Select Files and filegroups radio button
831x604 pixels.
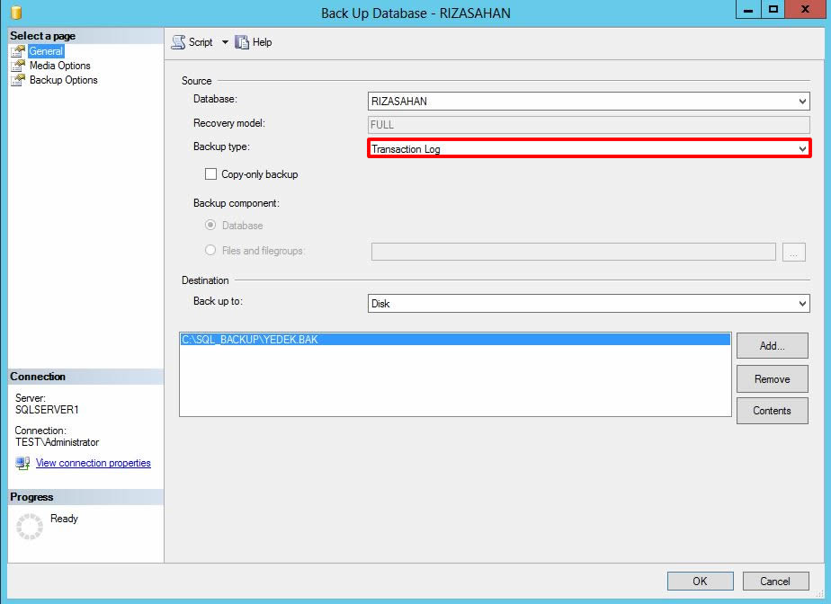point(210,251)
